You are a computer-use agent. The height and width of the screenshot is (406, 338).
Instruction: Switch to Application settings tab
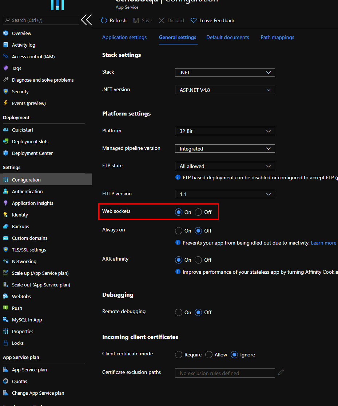(124, 37)
